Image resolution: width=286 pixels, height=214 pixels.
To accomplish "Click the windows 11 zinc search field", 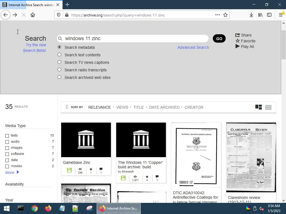I will [x=133, y=38].
